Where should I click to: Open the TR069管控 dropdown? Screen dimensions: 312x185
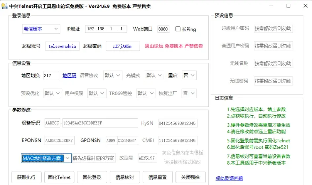146,93
